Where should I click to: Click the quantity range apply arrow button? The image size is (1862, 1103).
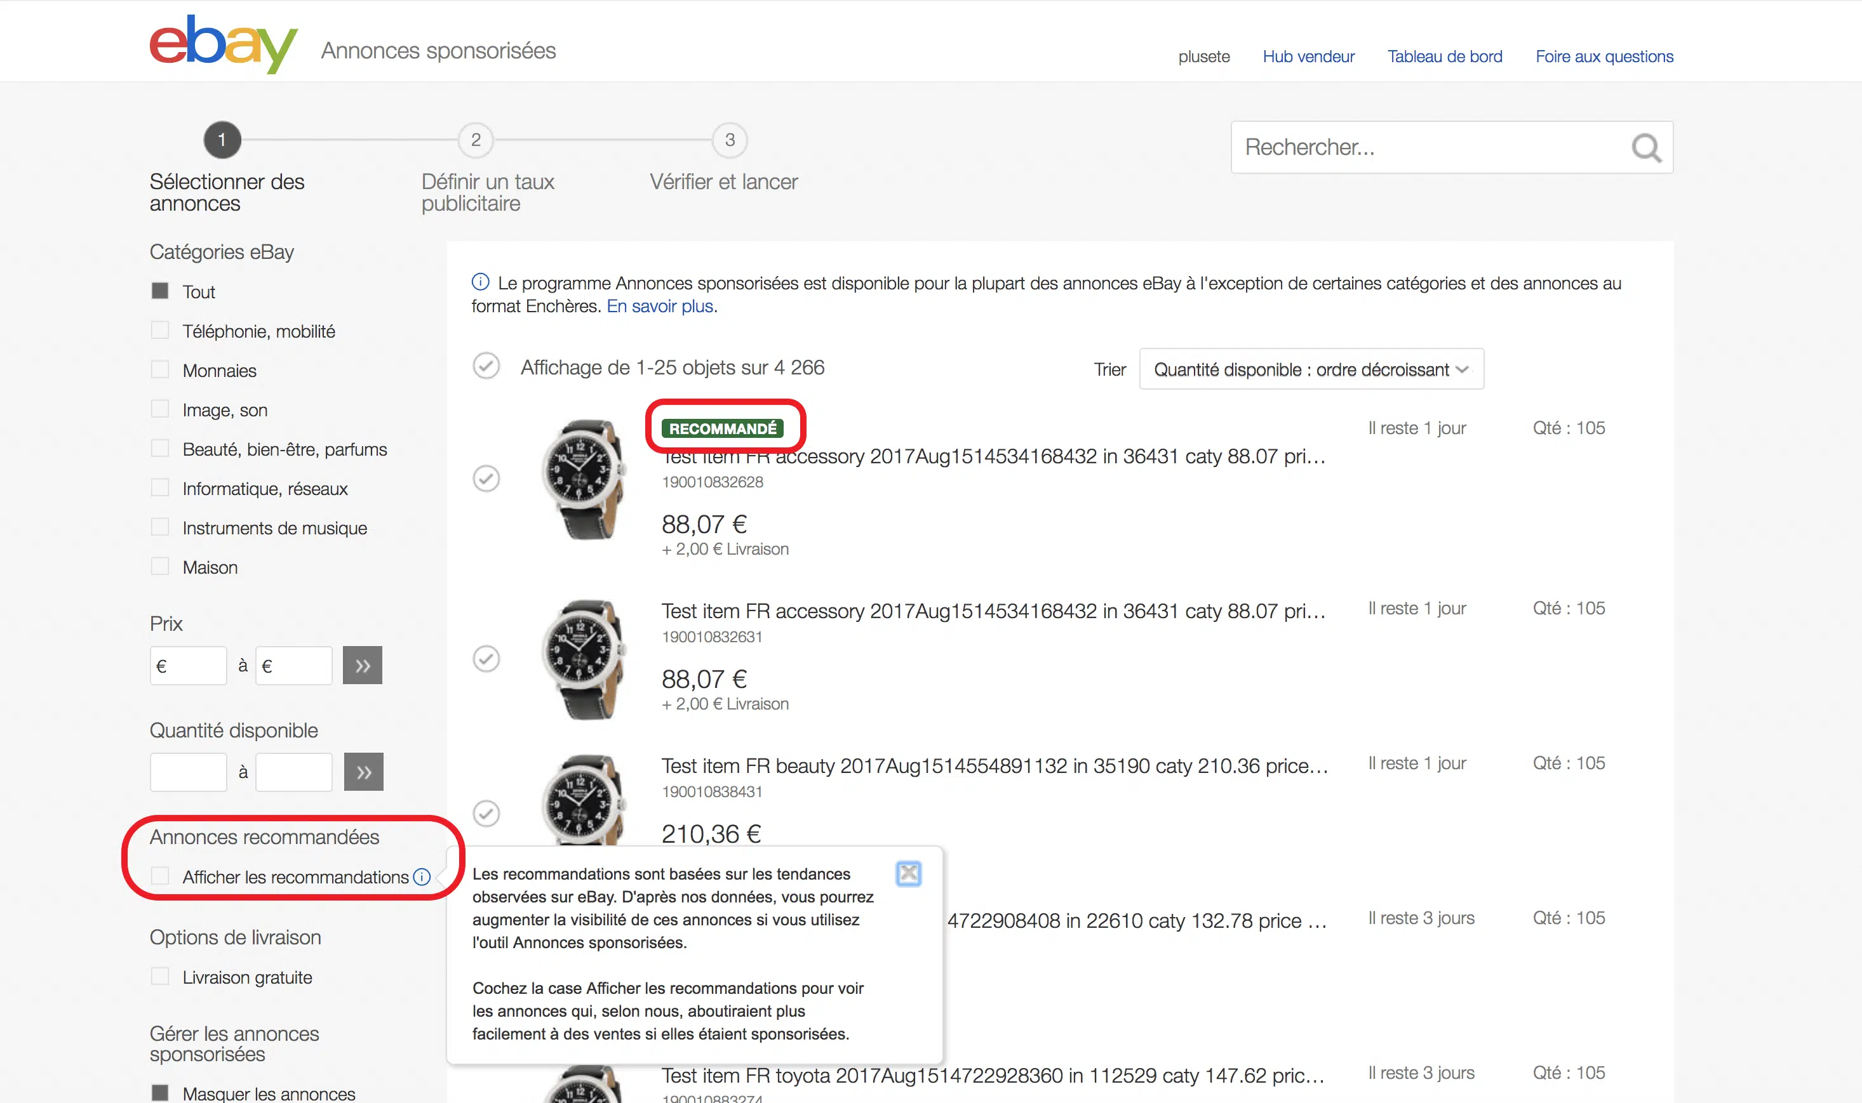(x=364, y=772)
